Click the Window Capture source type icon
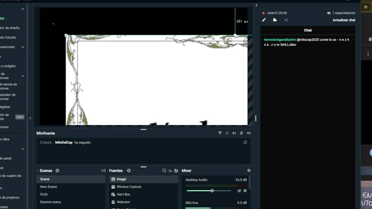This screenshot has height=209, width=372. [113, 187]
